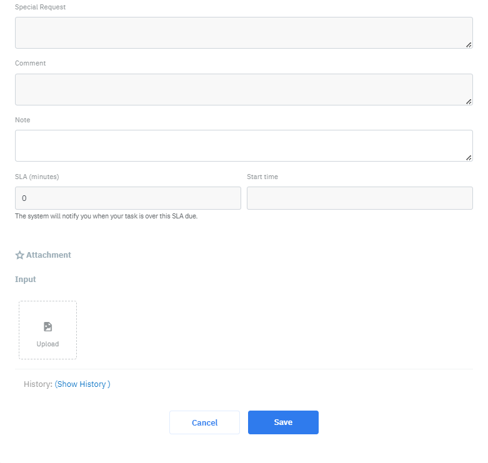Click the Upload text in dashed box
Screen dimensions: 488x463
pyautogui.click(x=47, y=344)
